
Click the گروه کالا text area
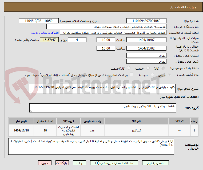coord(102,108)
